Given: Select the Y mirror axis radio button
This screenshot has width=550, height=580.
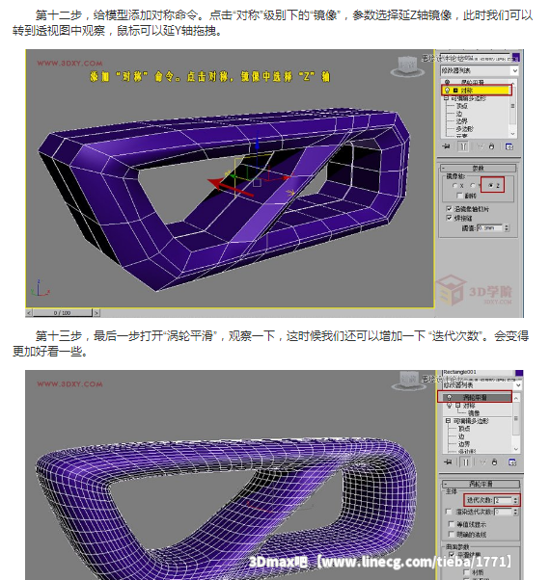Looking at the screenshot, I should 472,185.
